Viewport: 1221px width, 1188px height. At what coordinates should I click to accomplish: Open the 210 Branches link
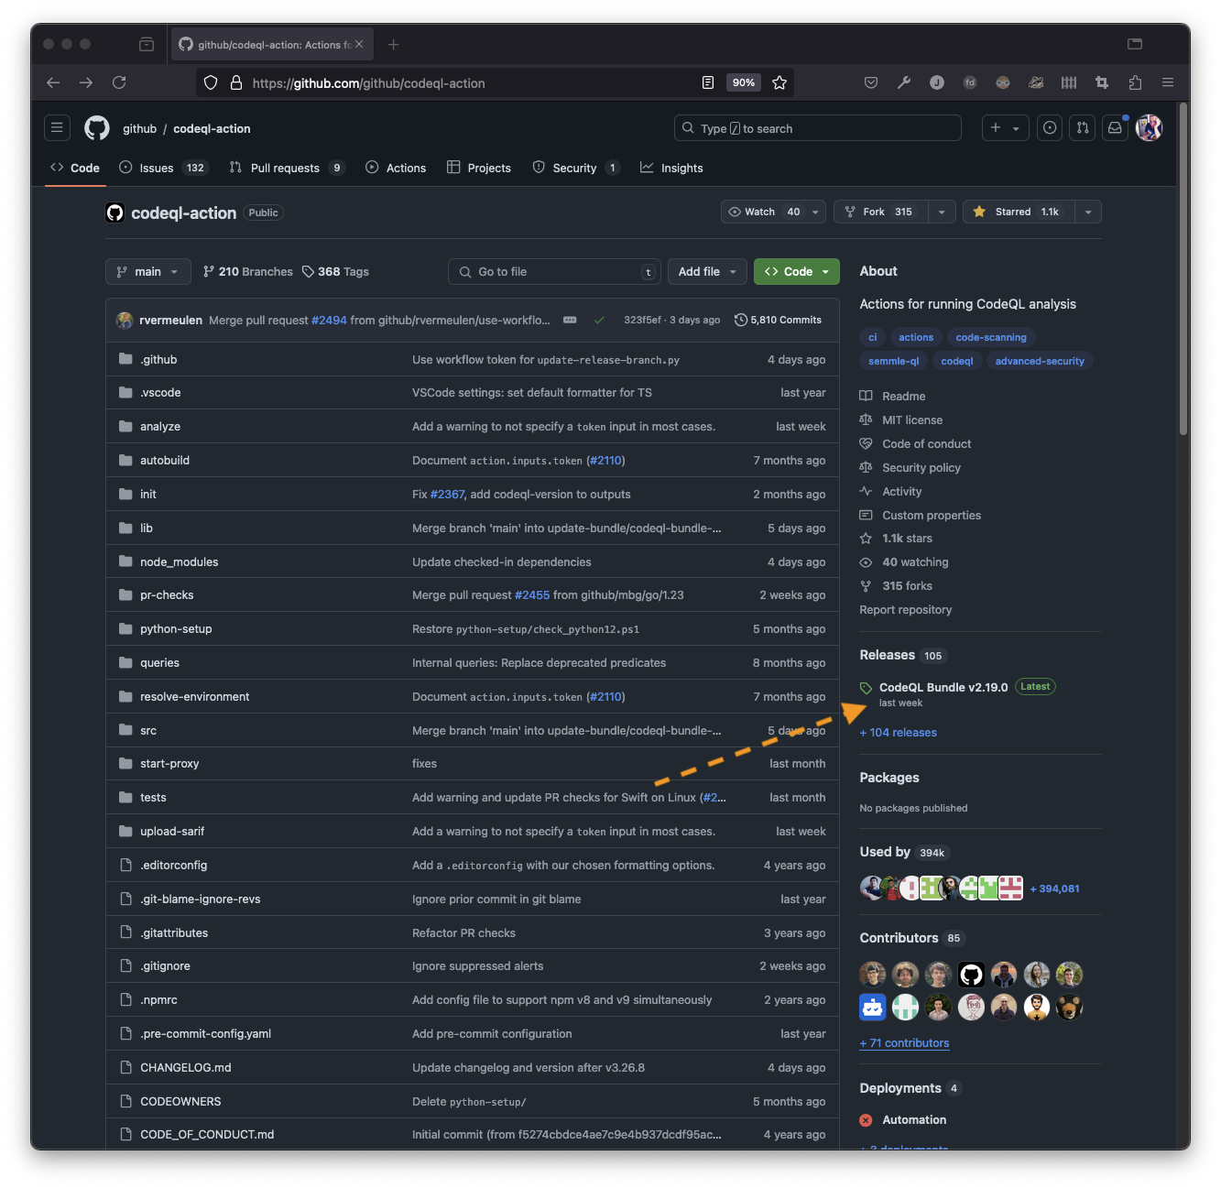coord(248,271)
